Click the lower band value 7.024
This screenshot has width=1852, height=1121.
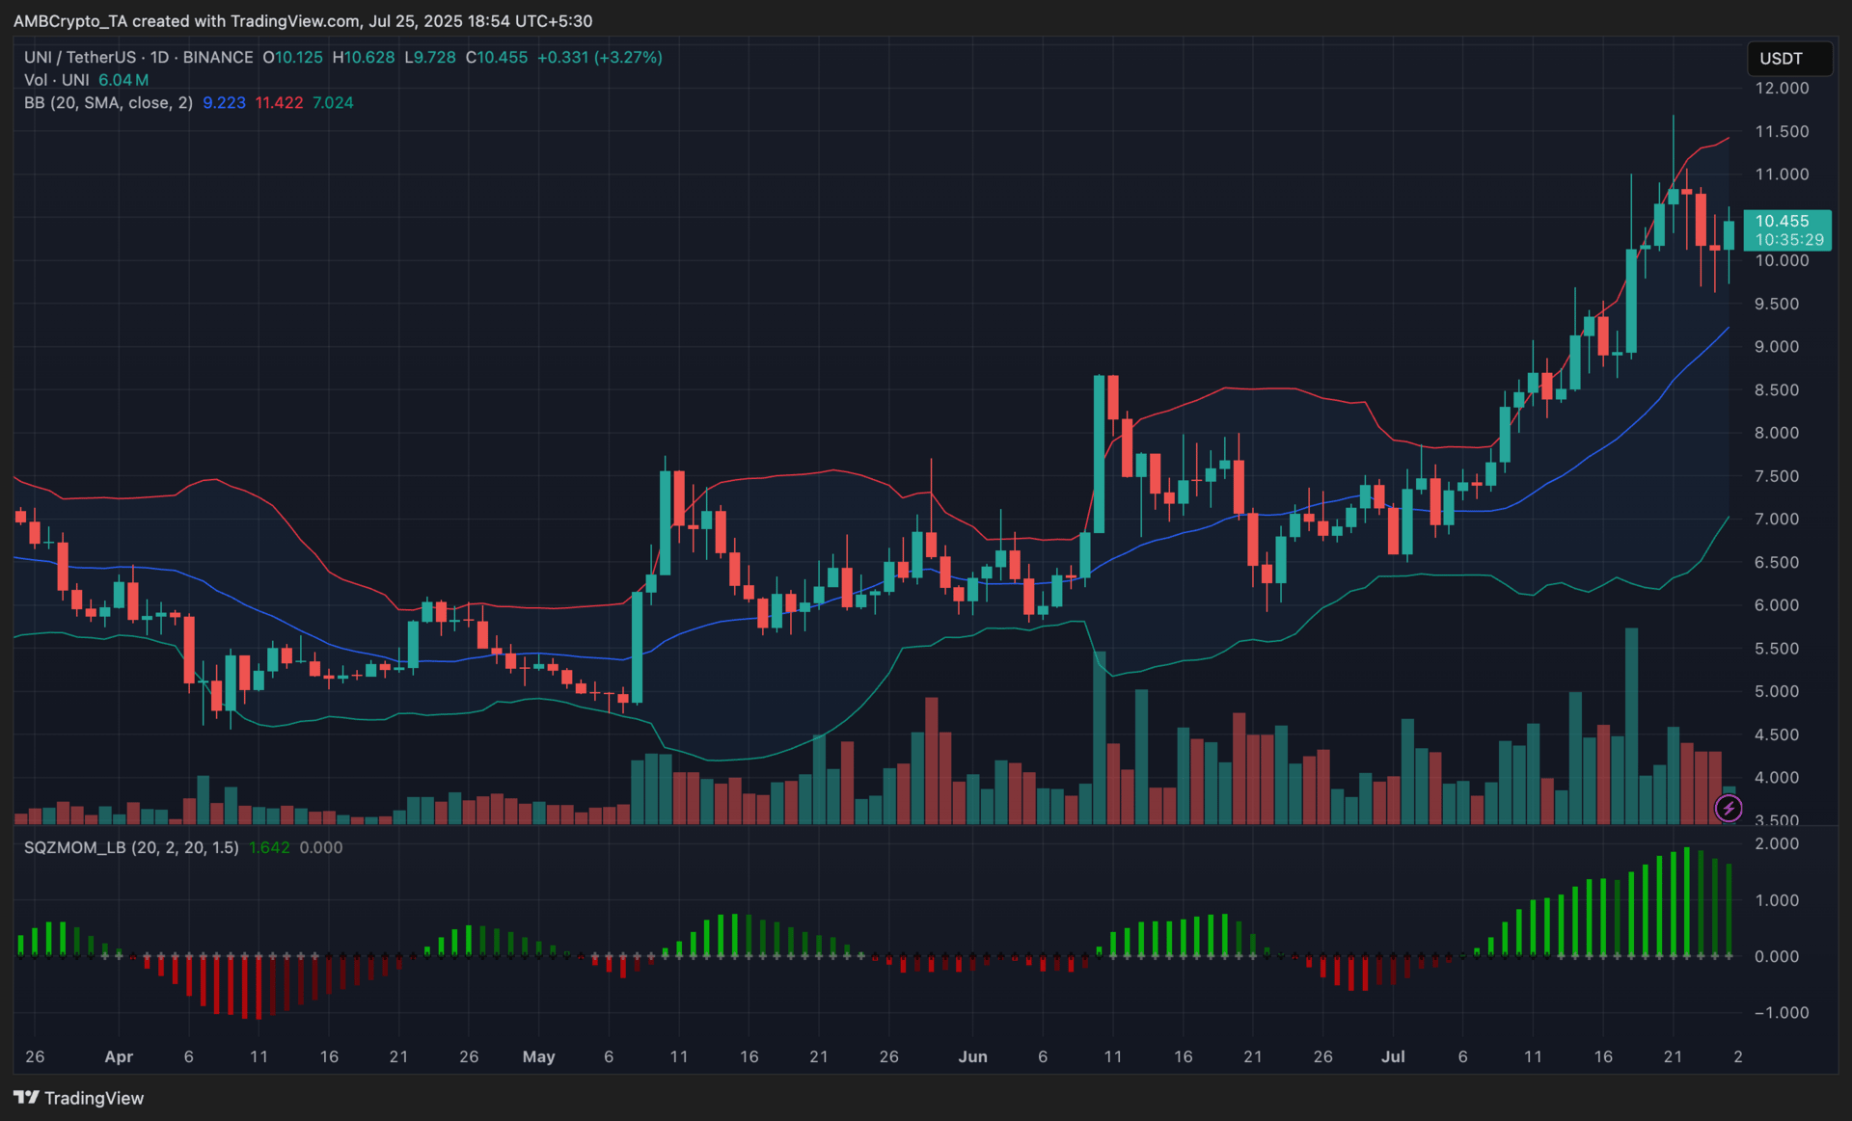[333, 103]
